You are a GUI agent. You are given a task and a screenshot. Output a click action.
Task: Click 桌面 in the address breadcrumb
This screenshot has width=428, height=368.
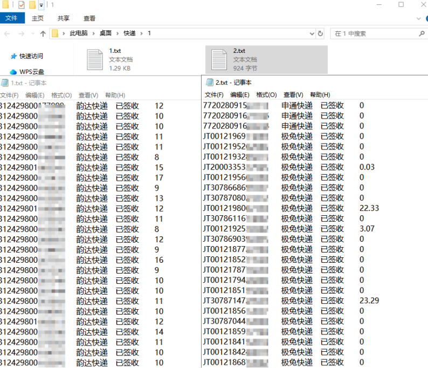click(x=105, y=33)
